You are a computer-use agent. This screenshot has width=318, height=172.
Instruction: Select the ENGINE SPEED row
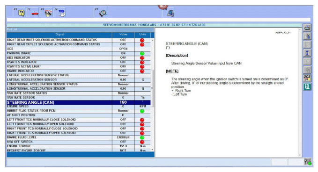tap(79, 107)
